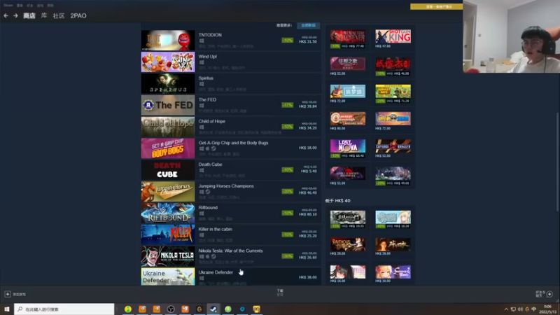Click the Mac icon in Get-A-Grip row
The image size is (560, 315).
coord(207,148)
